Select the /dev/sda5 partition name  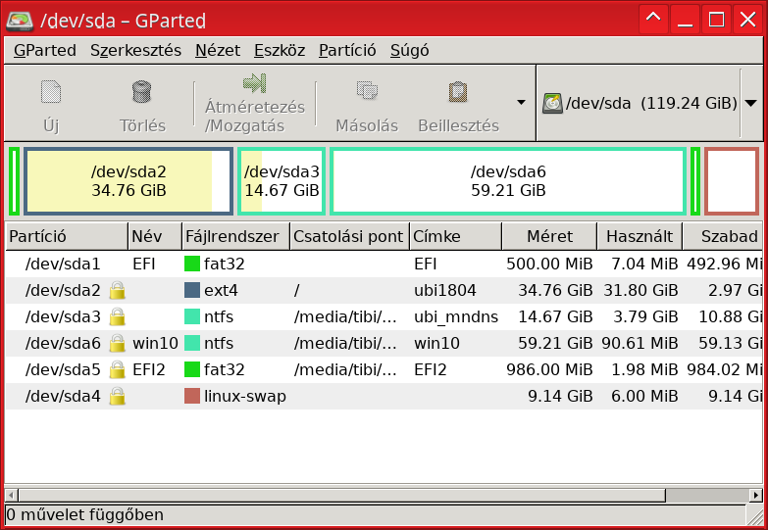pos(63,369)
